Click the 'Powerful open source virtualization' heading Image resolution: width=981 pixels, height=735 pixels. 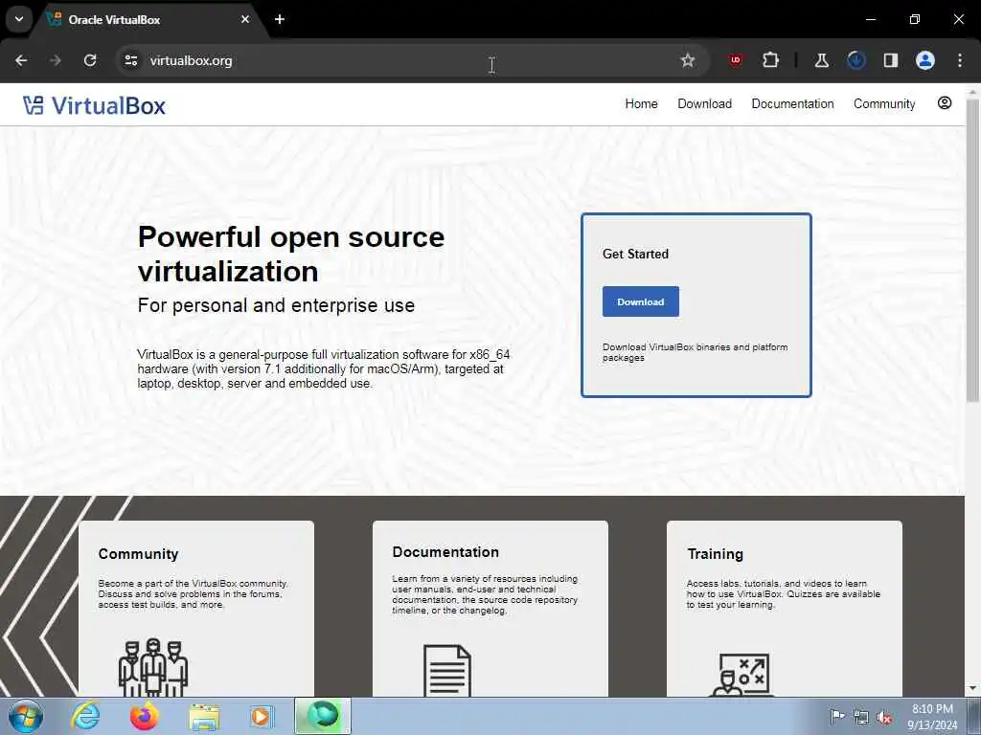click(291, 254)
